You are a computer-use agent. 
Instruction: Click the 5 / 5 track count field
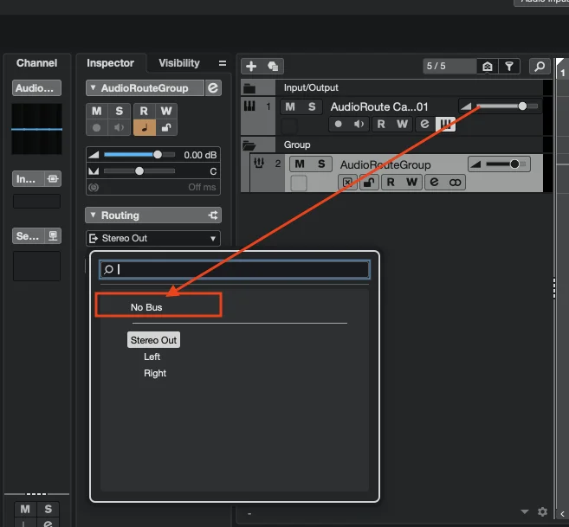tap(449, 67)
